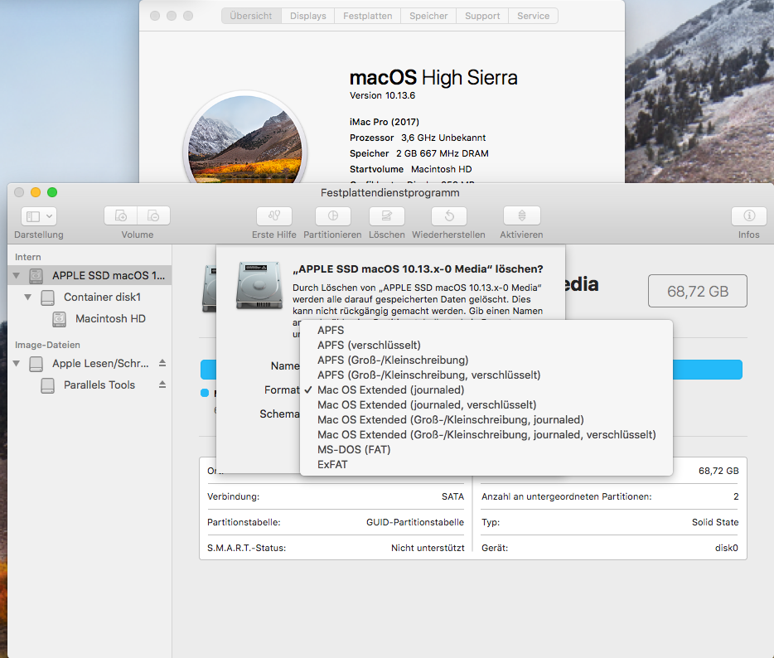Click the blue disk usage bar
774x658 pixels.
[708, 370]
